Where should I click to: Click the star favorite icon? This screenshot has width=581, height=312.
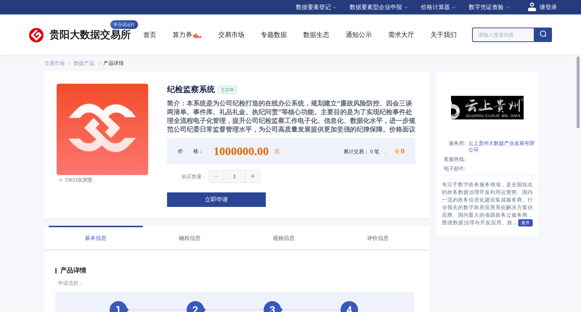tap(397, 151)
